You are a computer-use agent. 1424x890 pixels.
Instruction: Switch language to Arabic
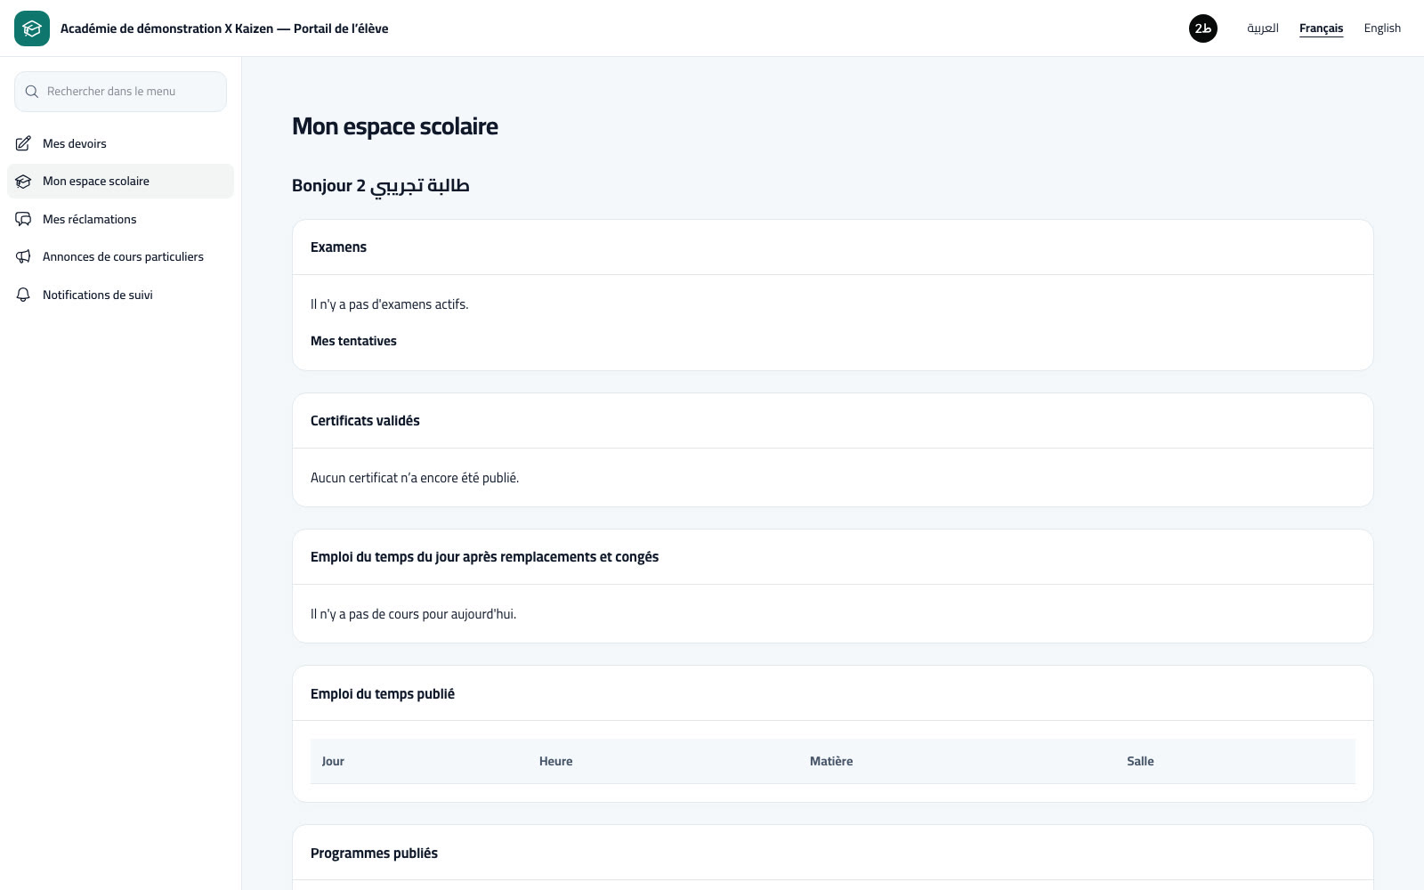point(1262,28)
